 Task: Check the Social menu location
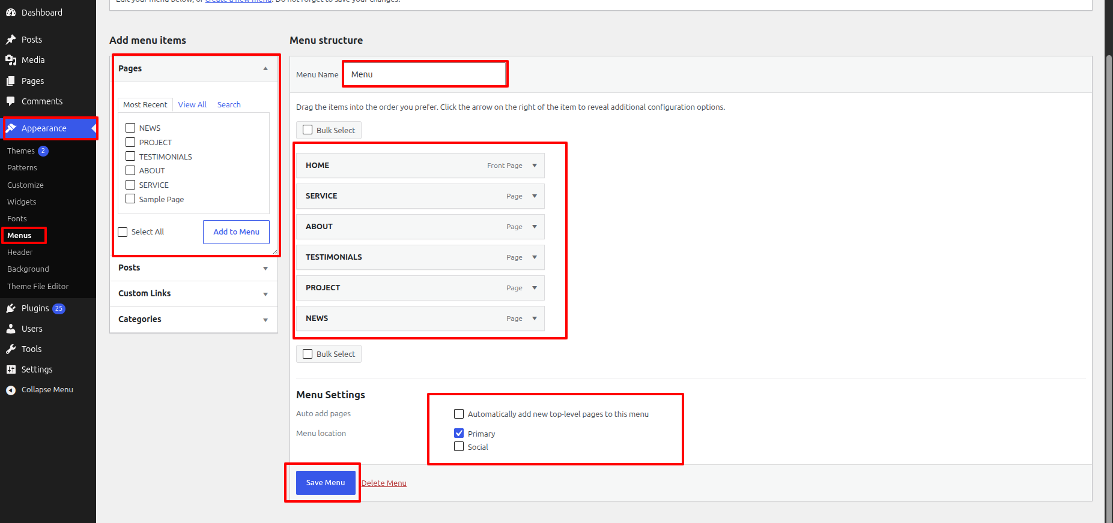(459, 446)
